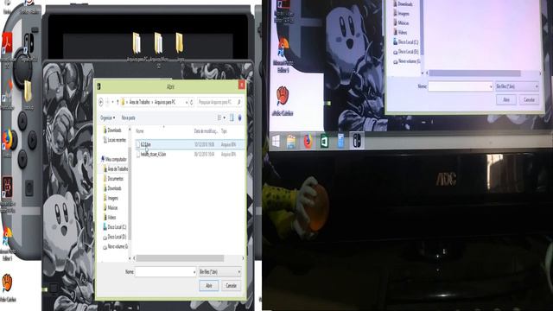The image size is (553, 311).
Task: Click the Nome text field on the photographed monitor
Action: click(461, 86)
